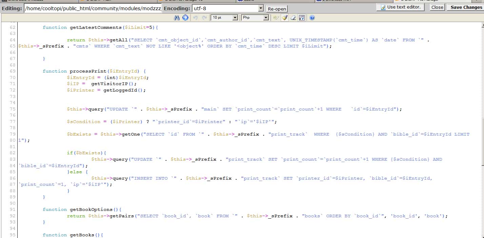Click the Save Changes button

coord(466,7)
